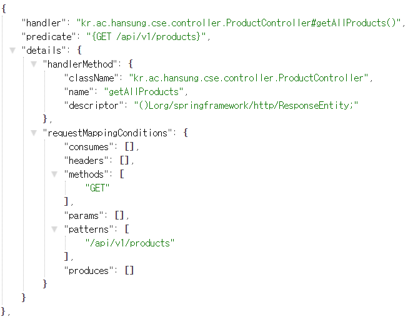Click the empty array after "produces"

pos(129,271)
